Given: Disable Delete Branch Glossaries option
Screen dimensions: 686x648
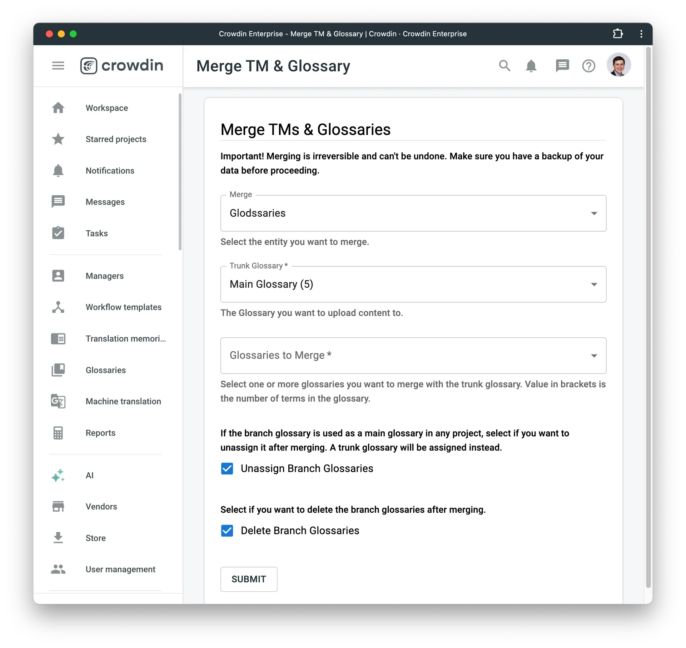Looking at the screenshot, I should point(227,530).
